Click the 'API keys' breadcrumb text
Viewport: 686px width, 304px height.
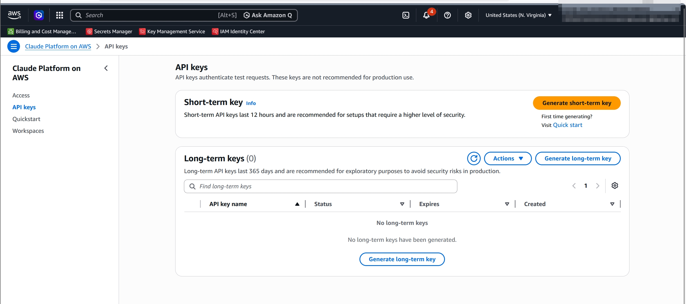116,46
